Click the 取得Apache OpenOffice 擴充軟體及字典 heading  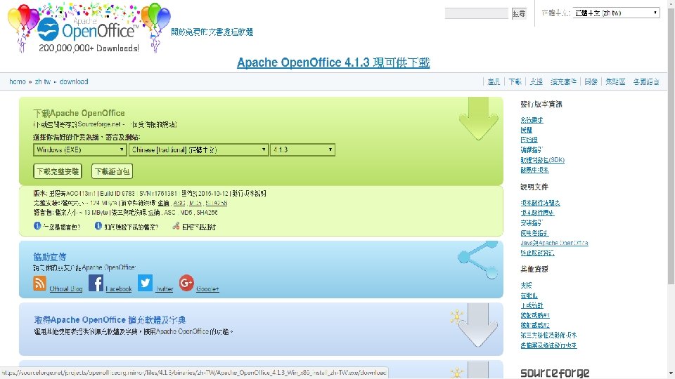110,320
